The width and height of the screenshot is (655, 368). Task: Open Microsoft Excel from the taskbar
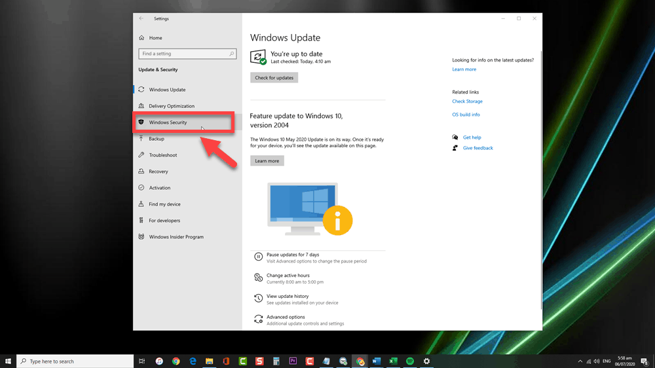click(x=393, y=361)
